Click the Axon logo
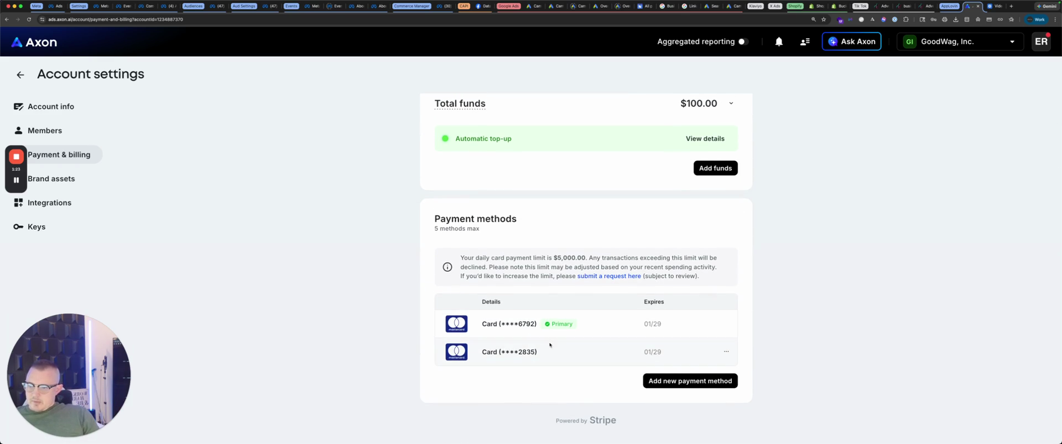 coord(34,42)
